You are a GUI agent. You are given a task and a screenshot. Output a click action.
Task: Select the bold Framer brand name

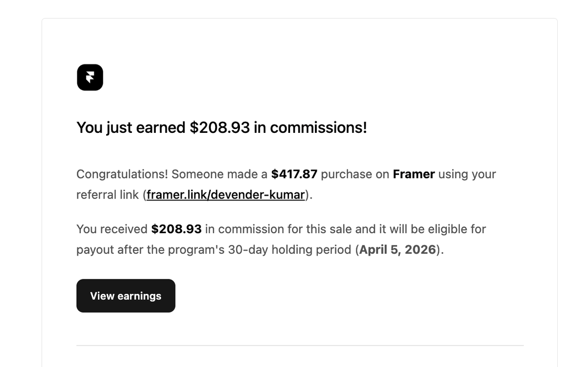414,174
